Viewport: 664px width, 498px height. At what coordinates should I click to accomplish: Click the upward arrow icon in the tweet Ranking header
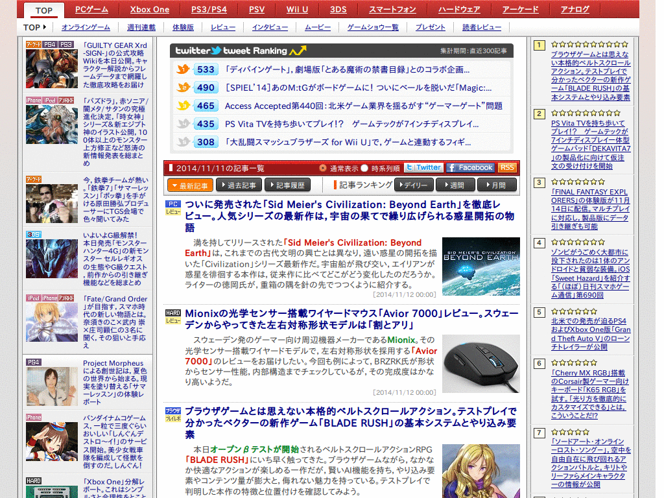click(x=298, y=49)
